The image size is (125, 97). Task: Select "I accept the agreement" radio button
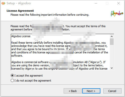click(x=12, y=76)
